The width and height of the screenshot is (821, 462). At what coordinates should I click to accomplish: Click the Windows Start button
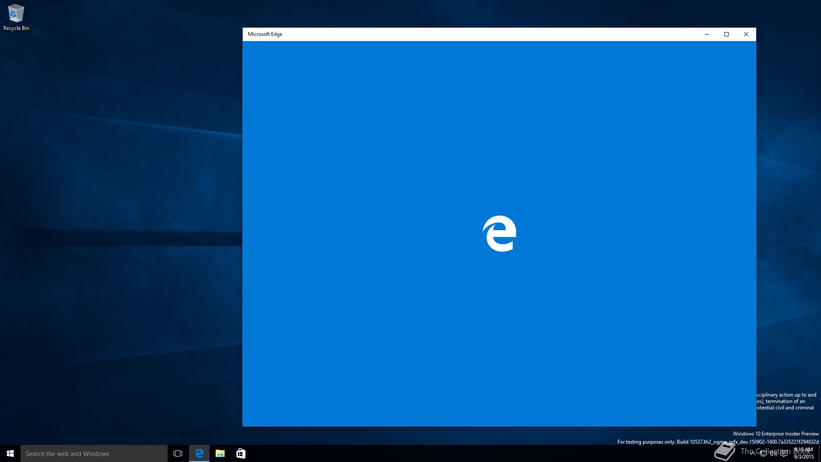coord(10,453)
